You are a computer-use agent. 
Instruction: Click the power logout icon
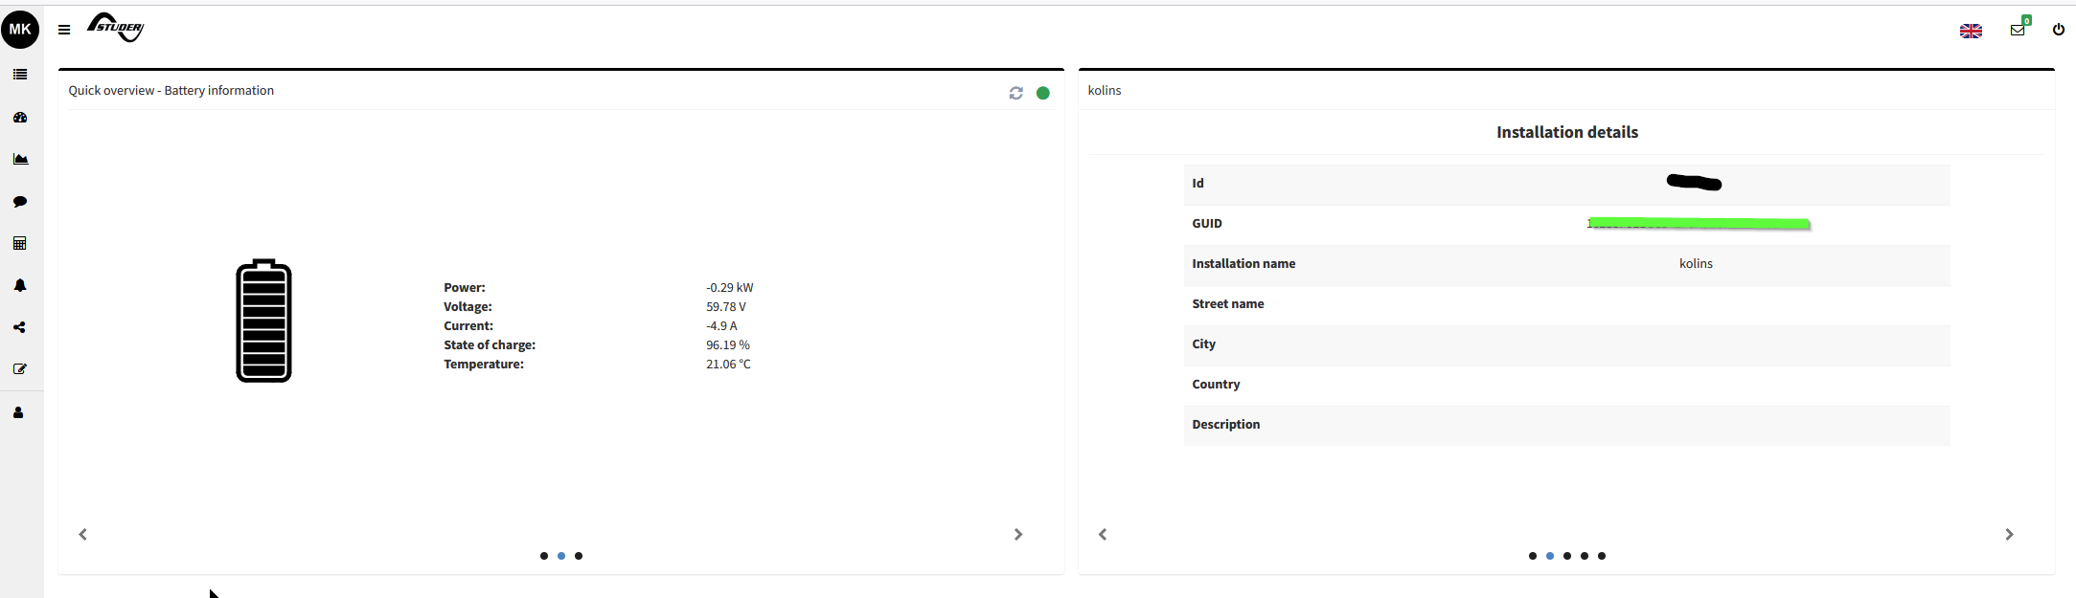[x=2058, y=30]
